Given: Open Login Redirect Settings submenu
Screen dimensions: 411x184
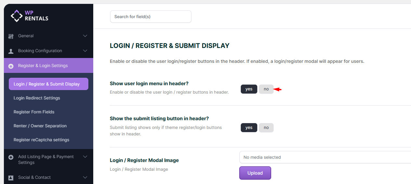Looking at the screenshot, I should (37, 98).
